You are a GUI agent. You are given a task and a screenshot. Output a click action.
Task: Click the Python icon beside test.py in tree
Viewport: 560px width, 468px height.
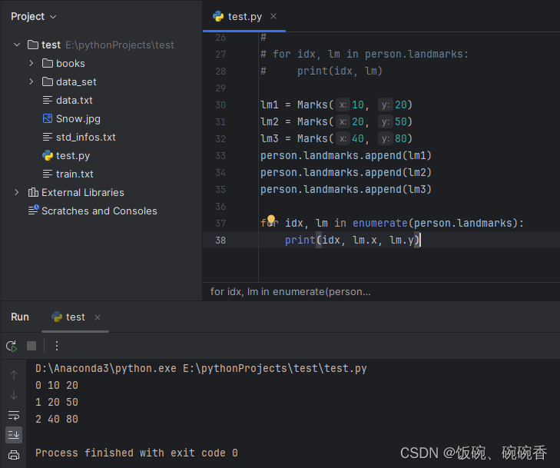(x=48, y=155)
